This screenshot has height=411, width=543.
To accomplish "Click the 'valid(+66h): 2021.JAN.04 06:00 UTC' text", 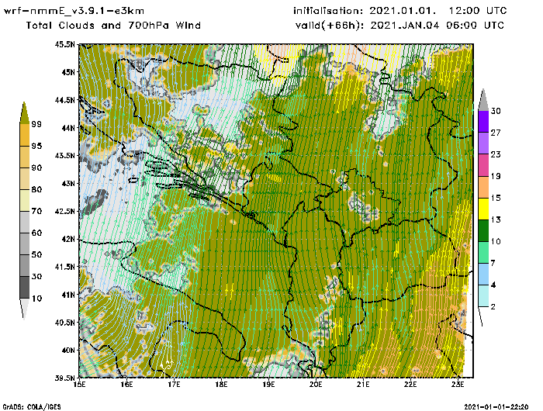I will (400, 26).
